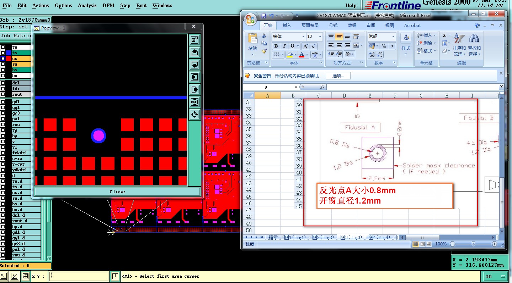The width and height of the screenshot is (512, 283).
Task: Click the blue color swatch next to layer ts
Action: click(x=9, y=53)
